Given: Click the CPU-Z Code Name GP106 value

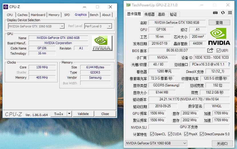Looking at the screenshot, I should (42, 48).
